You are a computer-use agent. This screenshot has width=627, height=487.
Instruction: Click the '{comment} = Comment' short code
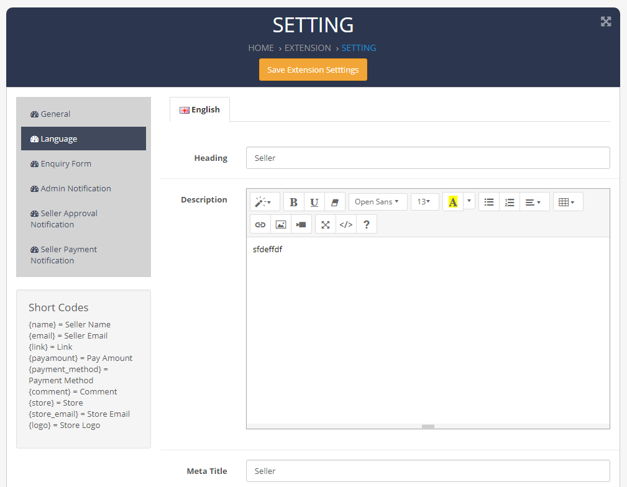coord(73,392)
